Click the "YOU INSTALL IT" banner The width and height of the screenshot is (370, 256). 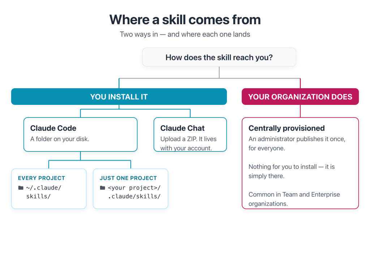click(119, 97)
